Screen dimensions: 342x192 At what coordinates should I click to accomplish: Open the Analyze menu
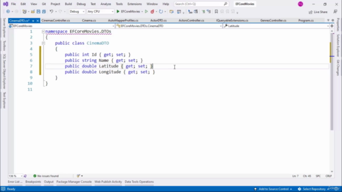[x=106, y=4]
